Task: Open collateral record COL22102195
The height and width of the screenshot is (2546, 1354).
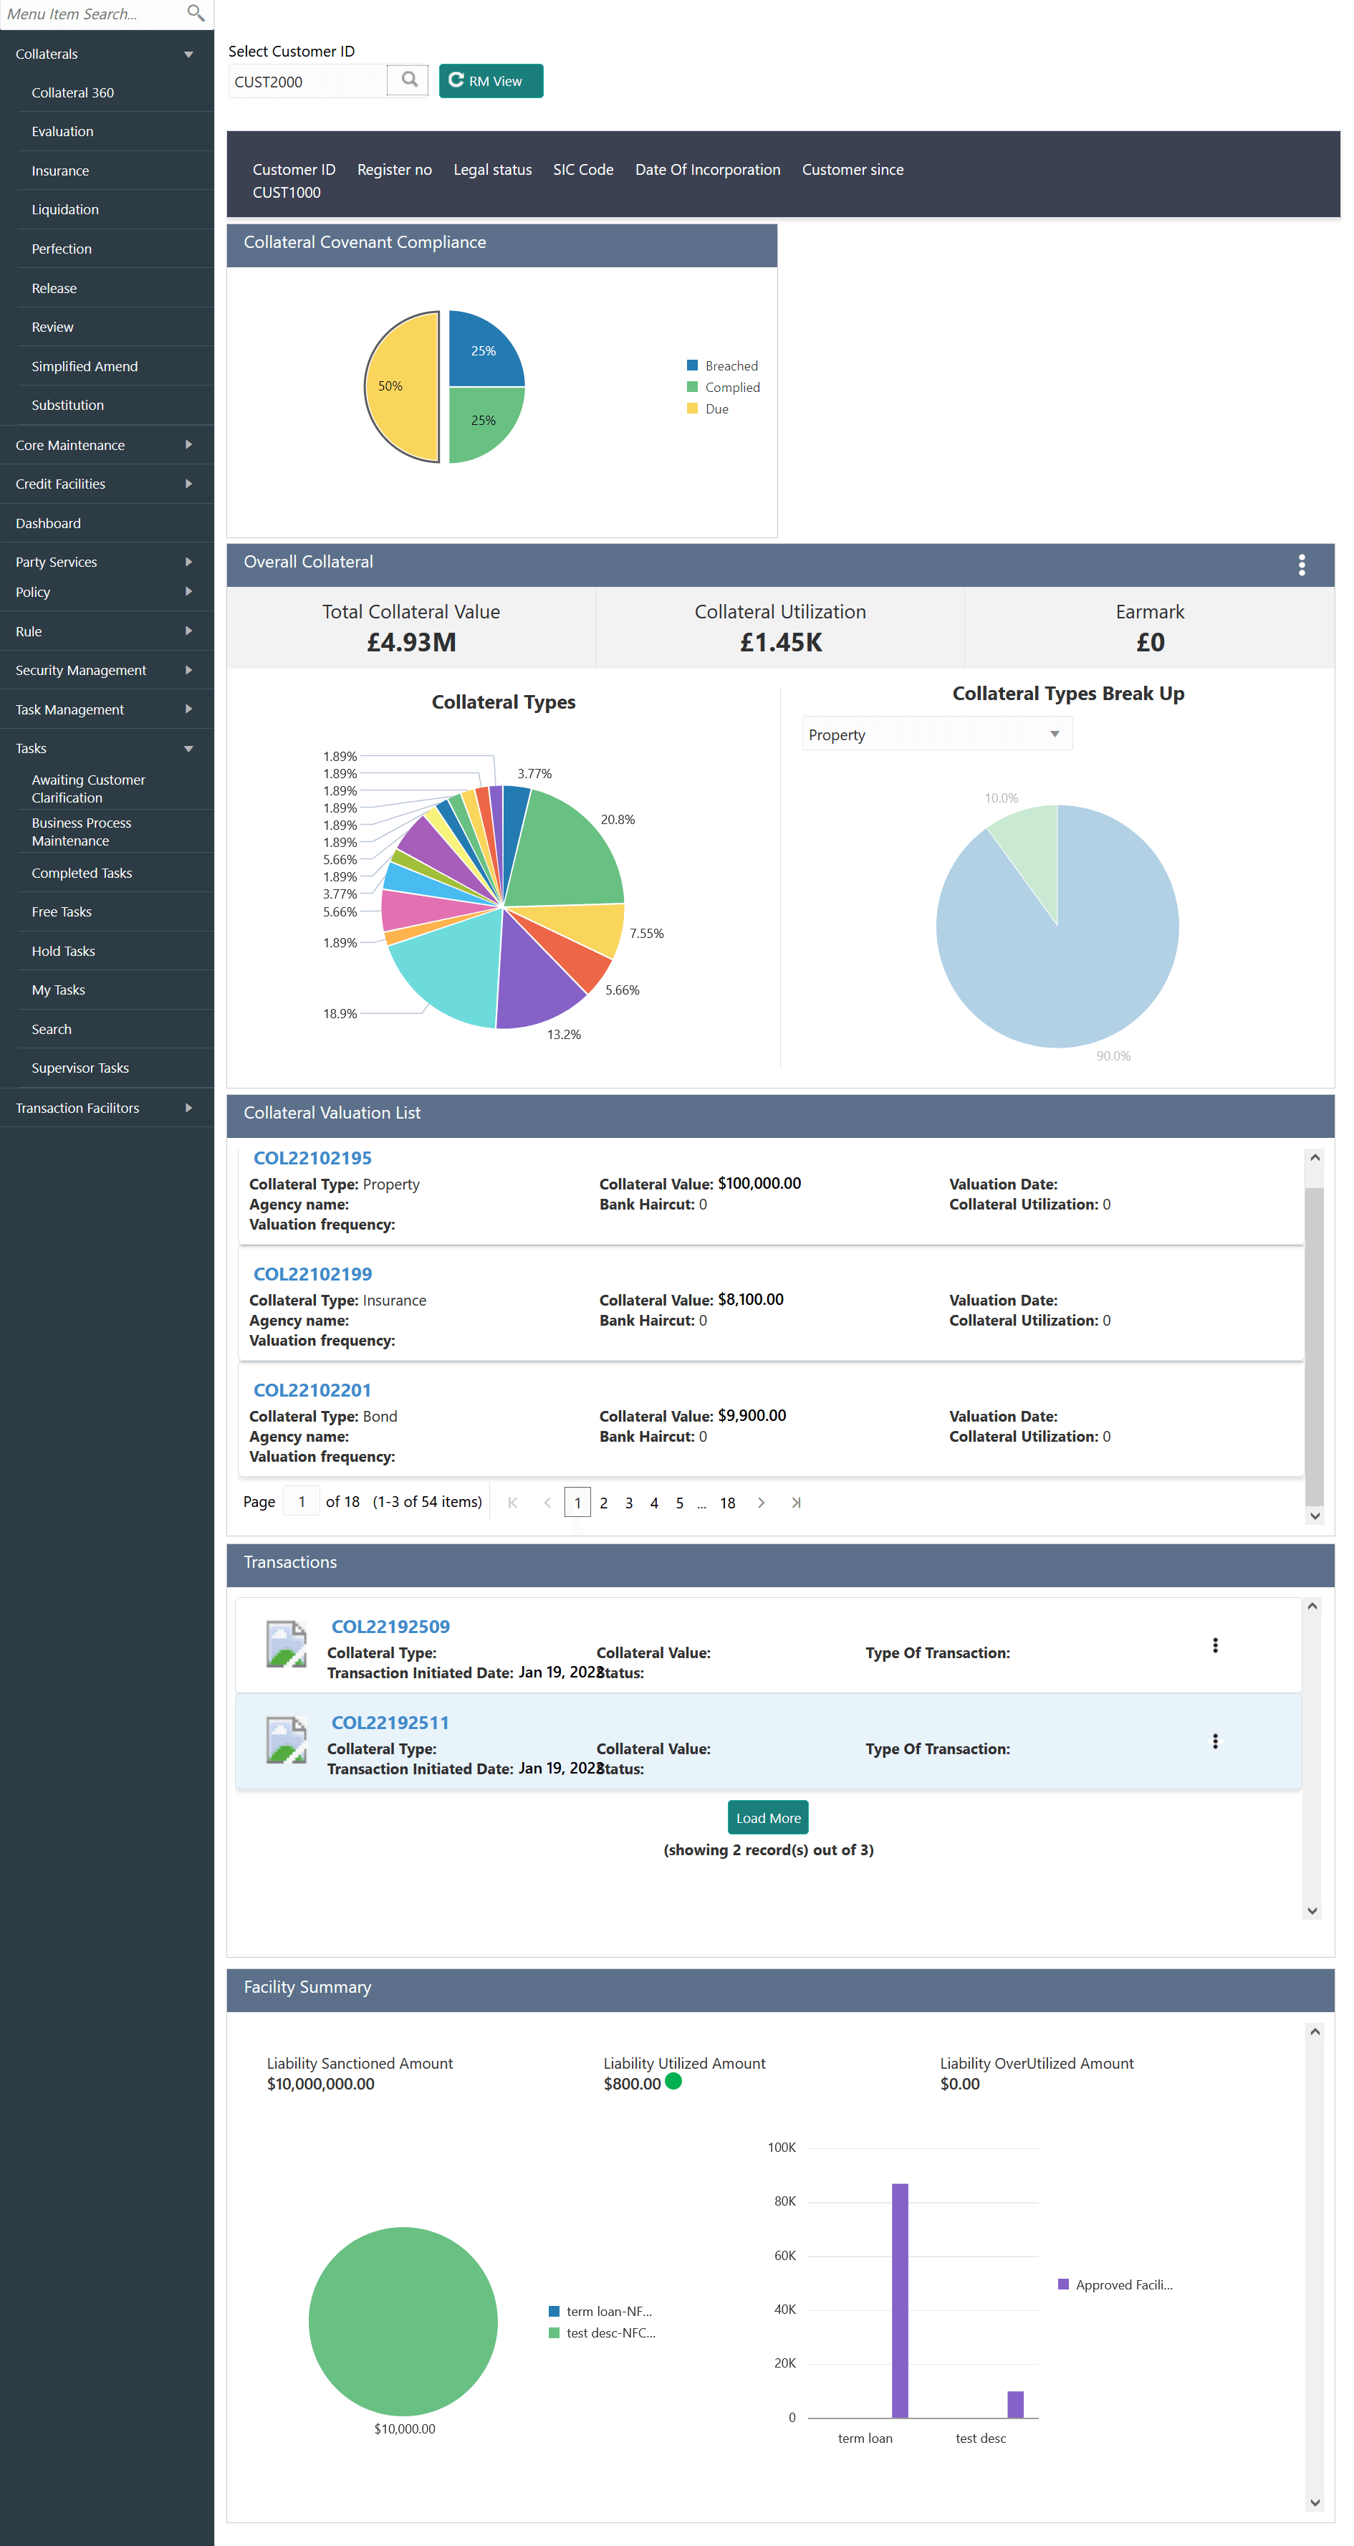Action: coord(312,1157)
